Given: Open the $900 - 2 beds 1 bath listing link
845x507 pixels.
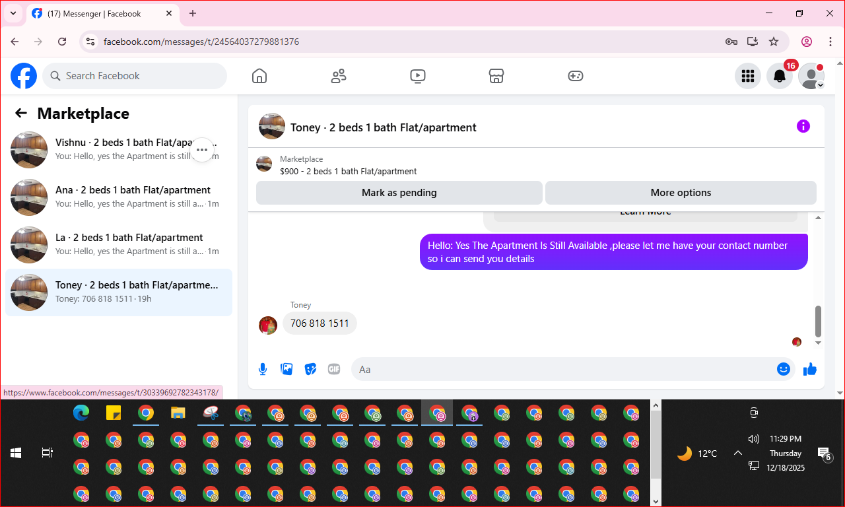Looking at the screenshot, I should pyautogui.click(x=348, y=171).
